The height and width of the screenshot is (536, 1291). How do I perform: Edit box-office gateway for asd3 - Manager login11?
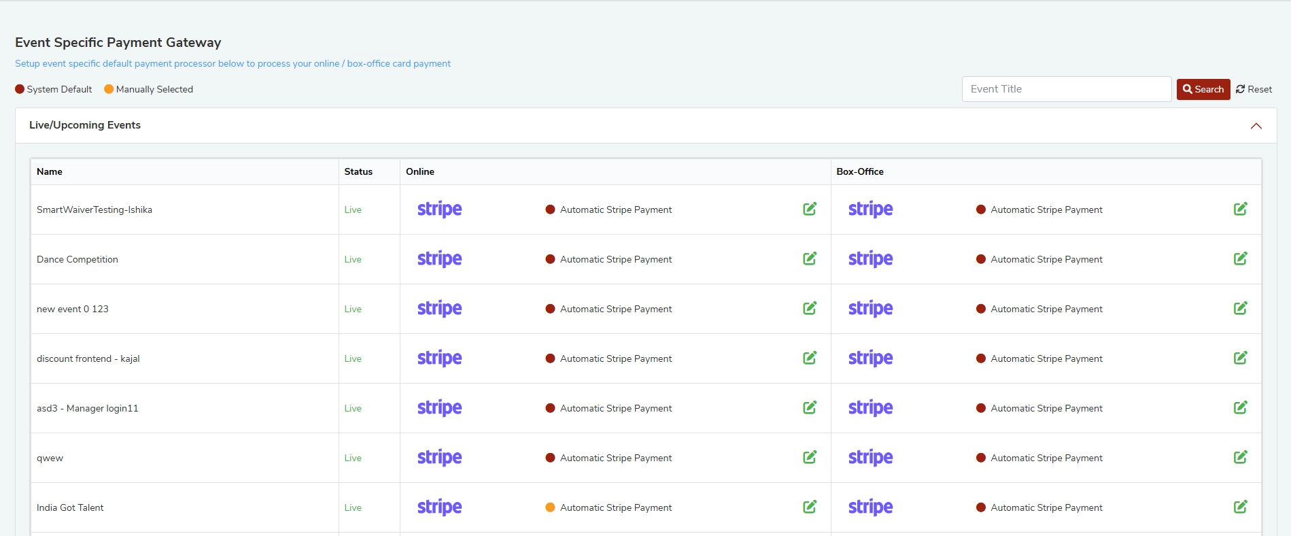click(1241, 407)
